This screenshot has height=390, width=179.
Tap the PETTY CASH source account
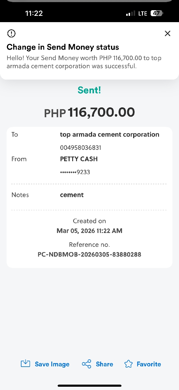click(79, 159)
